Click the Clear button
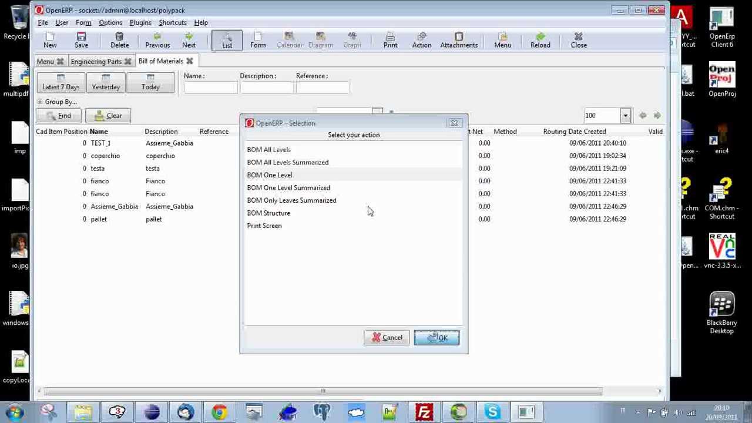 (108, 116)
